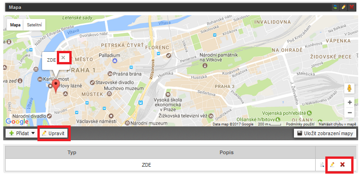Open Podmínky použití link

[300, 124]
